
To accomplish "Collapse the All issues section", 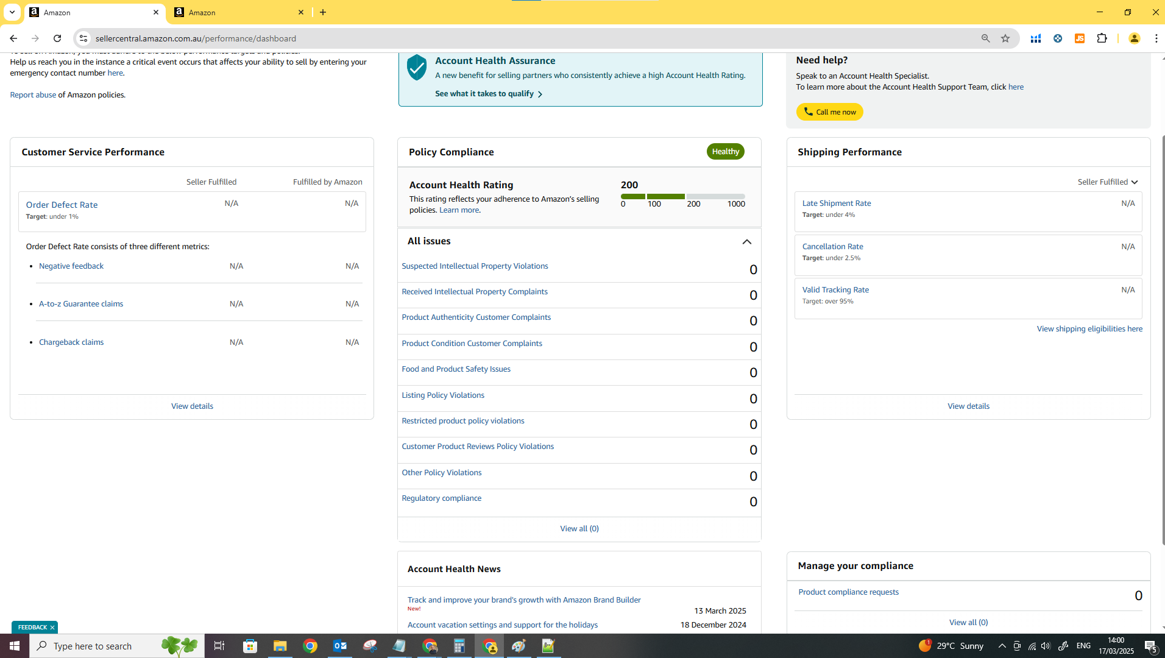I will pos(746,242).
